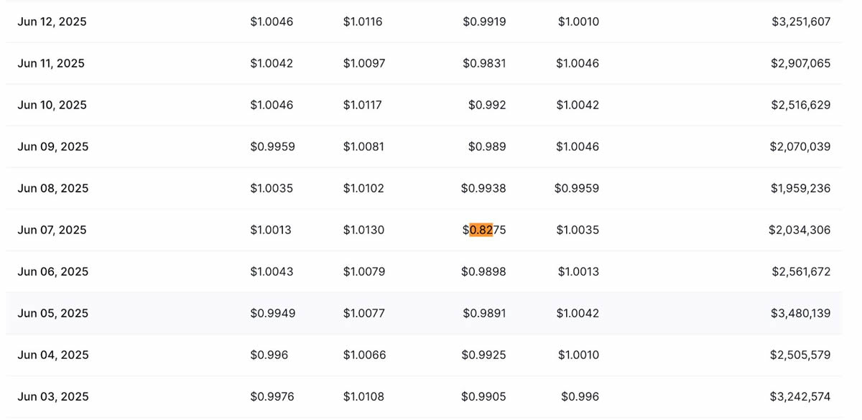Select the orange-highlighted $0.8275 value
862x420 pixels.
pos(484,230)
